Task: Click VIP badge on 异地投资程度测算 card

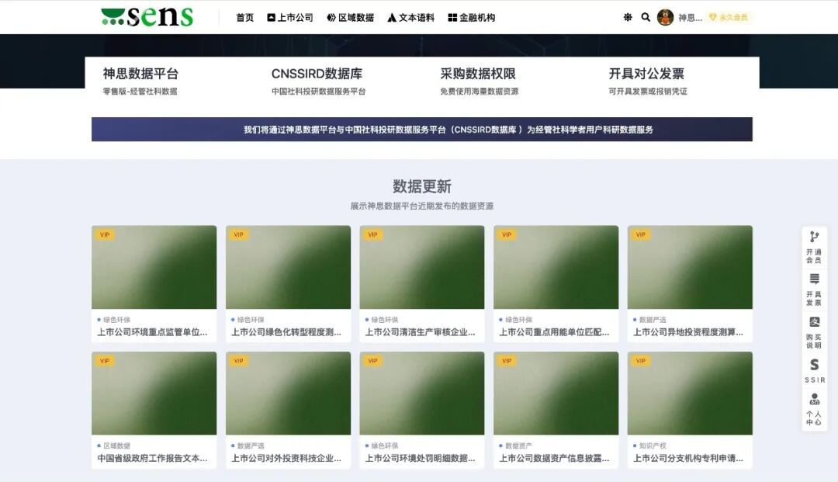Action: click(x=640, y=234)
